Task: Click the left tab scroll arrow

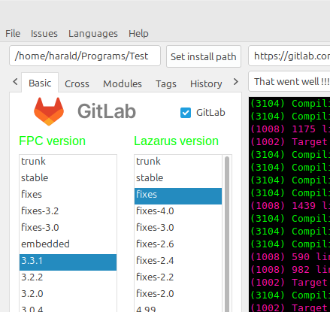Action: click(x=15, y=82)
